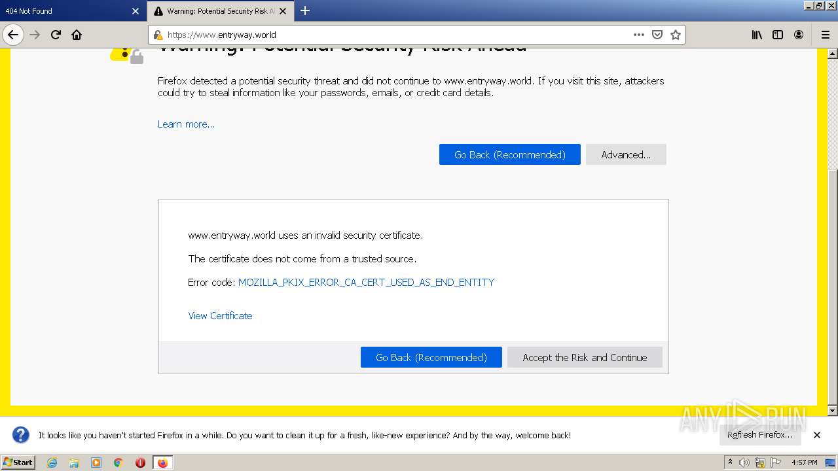Click the 4:57 PM system clock
Image resolution: width=838 pixels, height=471 pixels.
tap(804, 462)
